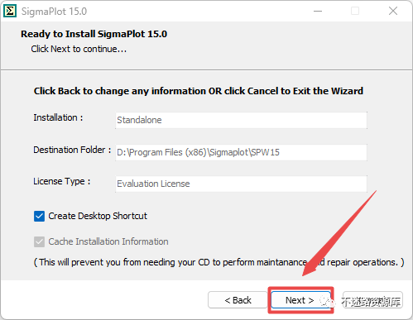This screenshot has height=320, width=413.
Task: Select the Installation field showing Standalone
Action: tap(241, 120)
